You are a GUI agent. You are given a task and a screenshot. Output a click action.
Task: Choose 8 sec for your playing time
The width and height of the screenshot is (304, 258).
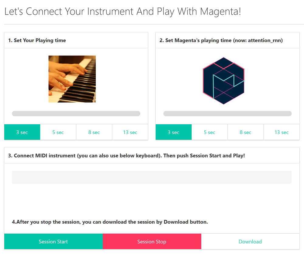(x=94, y=132)
